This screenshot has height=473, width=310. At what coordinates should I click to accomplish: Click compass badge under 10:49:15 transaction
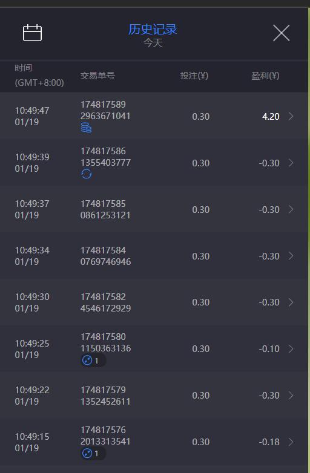click(93, 454)
